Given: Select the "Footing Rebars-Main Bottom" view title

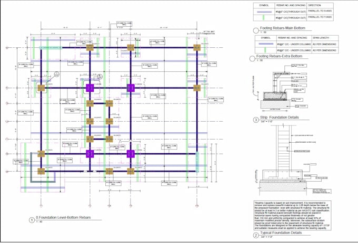Looking at the screenshot, I should point(282,28).
